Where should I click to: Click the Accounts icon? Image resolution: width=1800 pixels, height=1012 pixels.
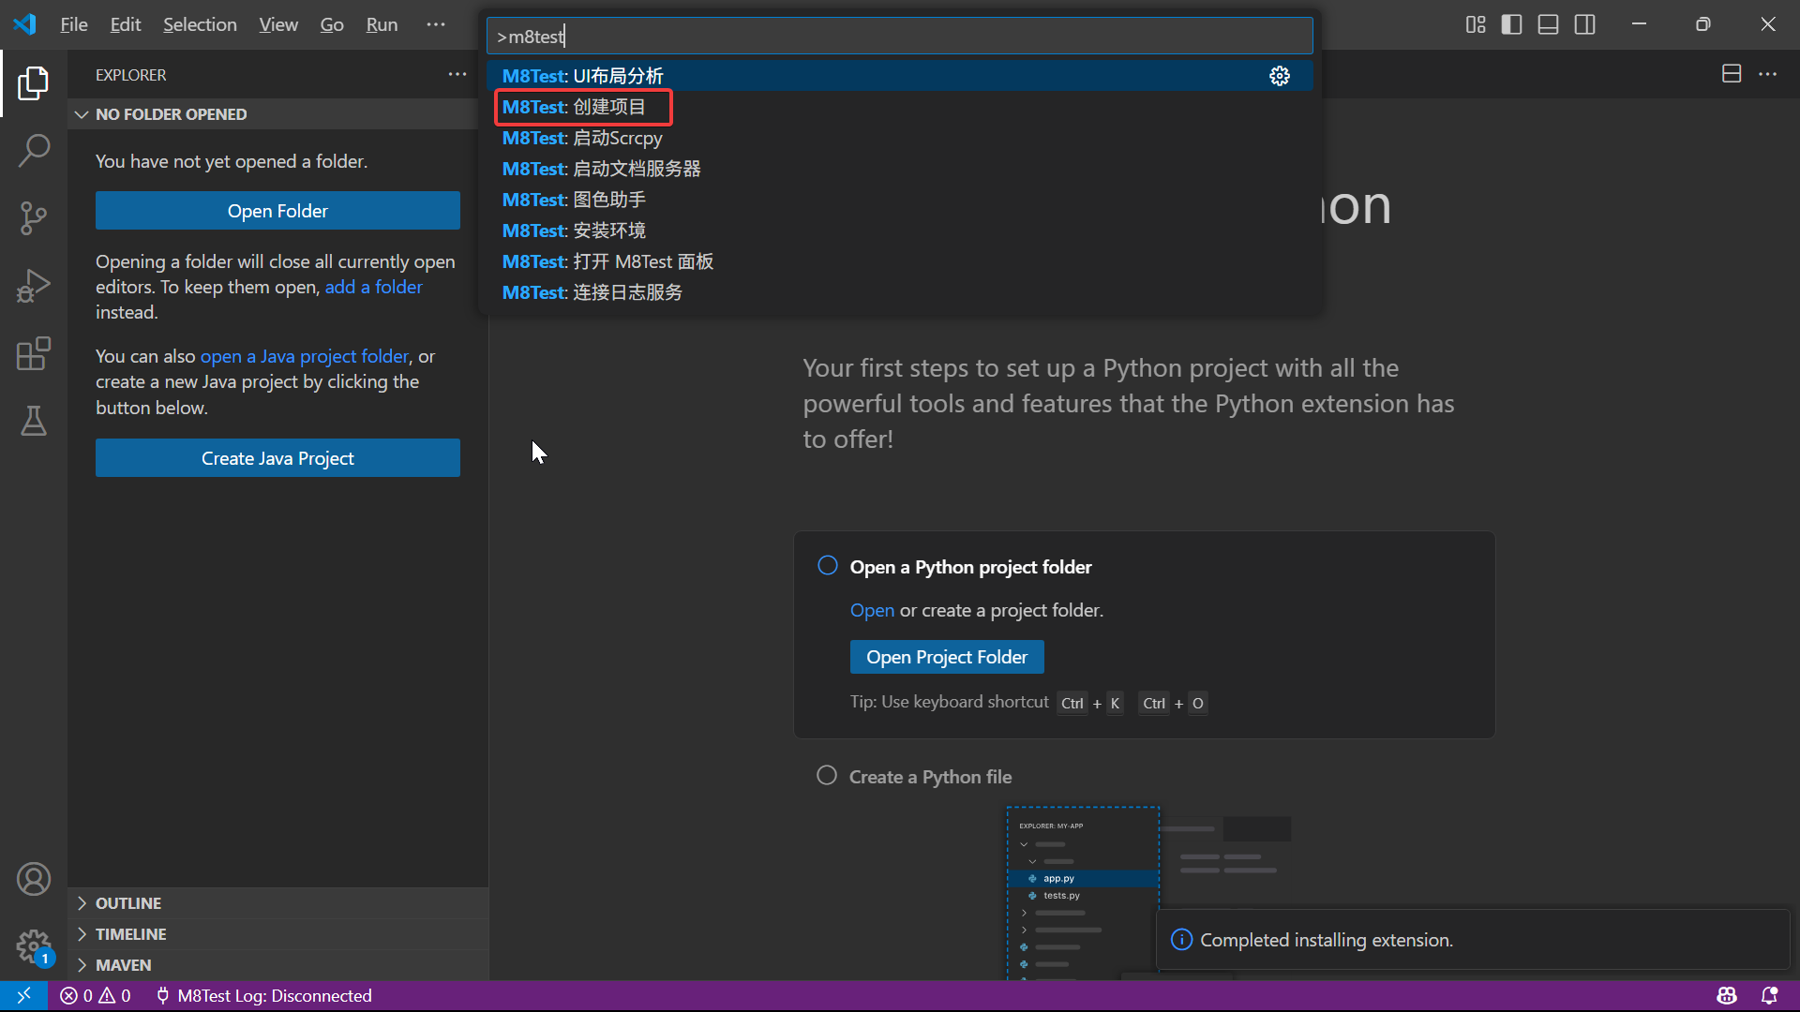[34, 879]
